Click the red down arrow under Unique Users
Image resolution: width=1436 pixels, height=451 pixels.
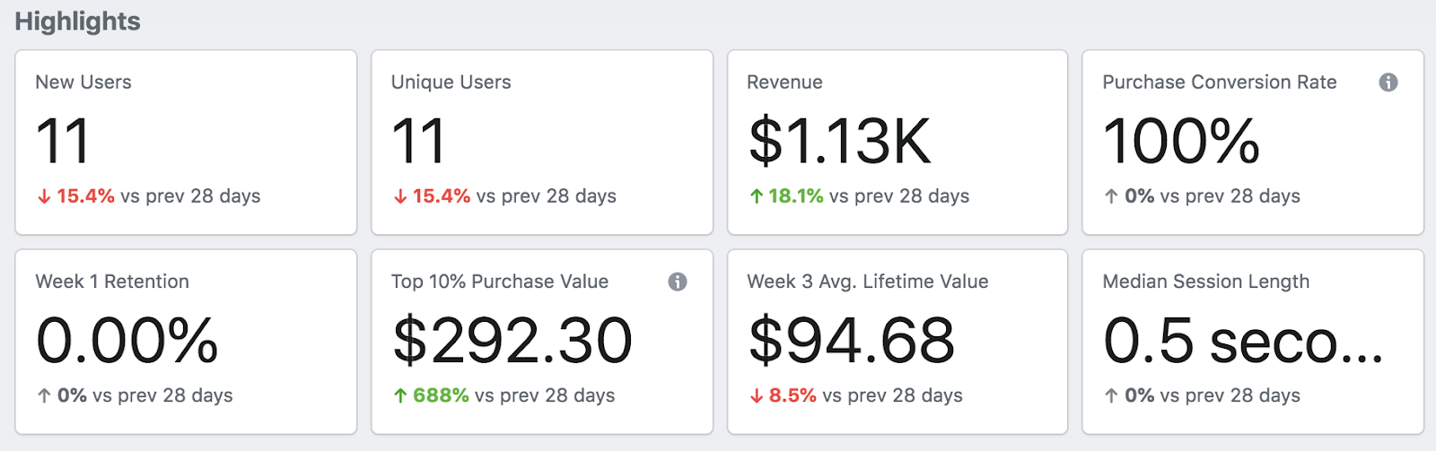tap(400, 196)
